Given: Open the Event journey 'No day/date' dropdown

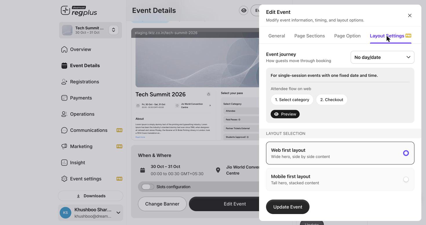Looking at the screenshot, I should [383, 57].
